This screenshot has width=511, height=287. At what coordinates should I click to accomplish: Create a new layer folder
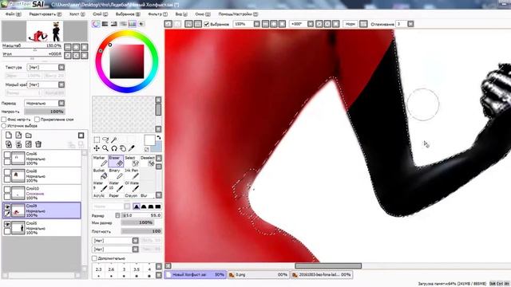pyautogui.click(x=29, y=135)
